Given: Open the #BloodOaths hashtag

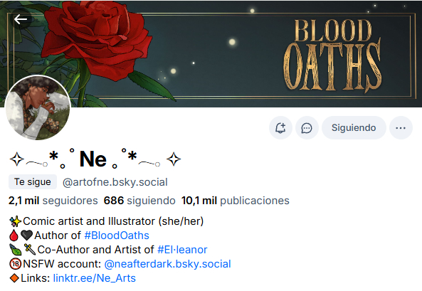Looking at the screenshot, I should click(117, 236).
